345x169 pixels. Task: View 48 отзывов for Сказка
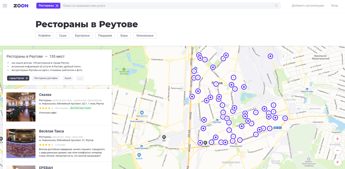(61, 108)
